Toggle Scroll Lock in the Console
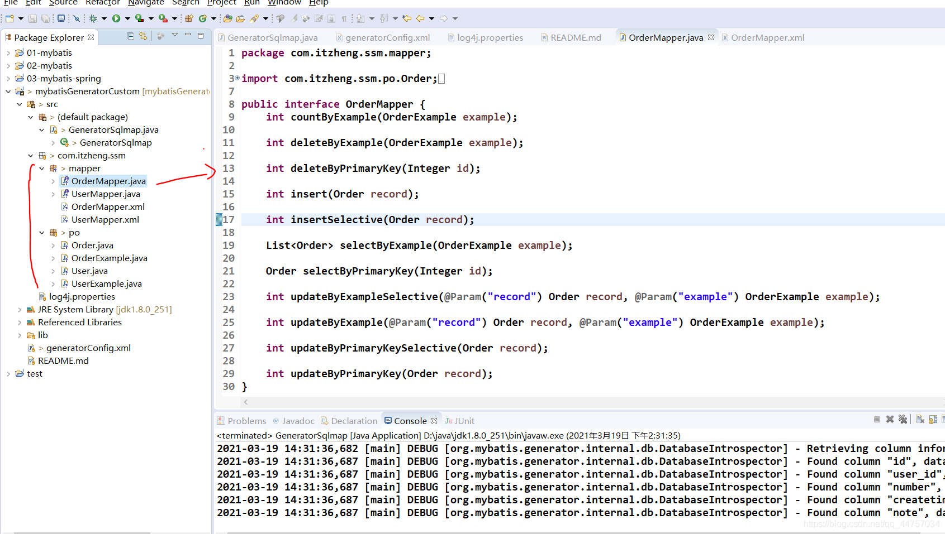The height and width of the screenshot is (534, 945). pos(933,419)
